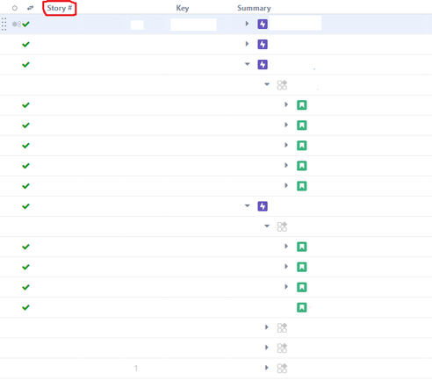
Task: Click the Summary column header
Action: pos(254,8)
